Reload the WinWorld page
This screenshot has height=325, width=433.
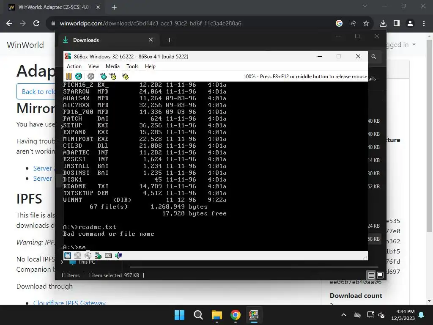(x=36, y=24)
